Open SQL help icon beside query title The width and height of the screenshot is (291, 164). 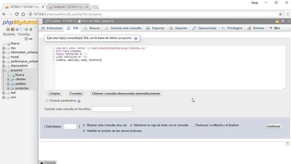coord(136,38)
